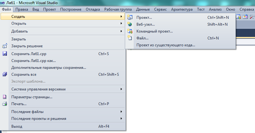Screen dimensions: 255x133
Task: Expand the Система управления версиями submenu arrow
Action: [x=121, y=89]
